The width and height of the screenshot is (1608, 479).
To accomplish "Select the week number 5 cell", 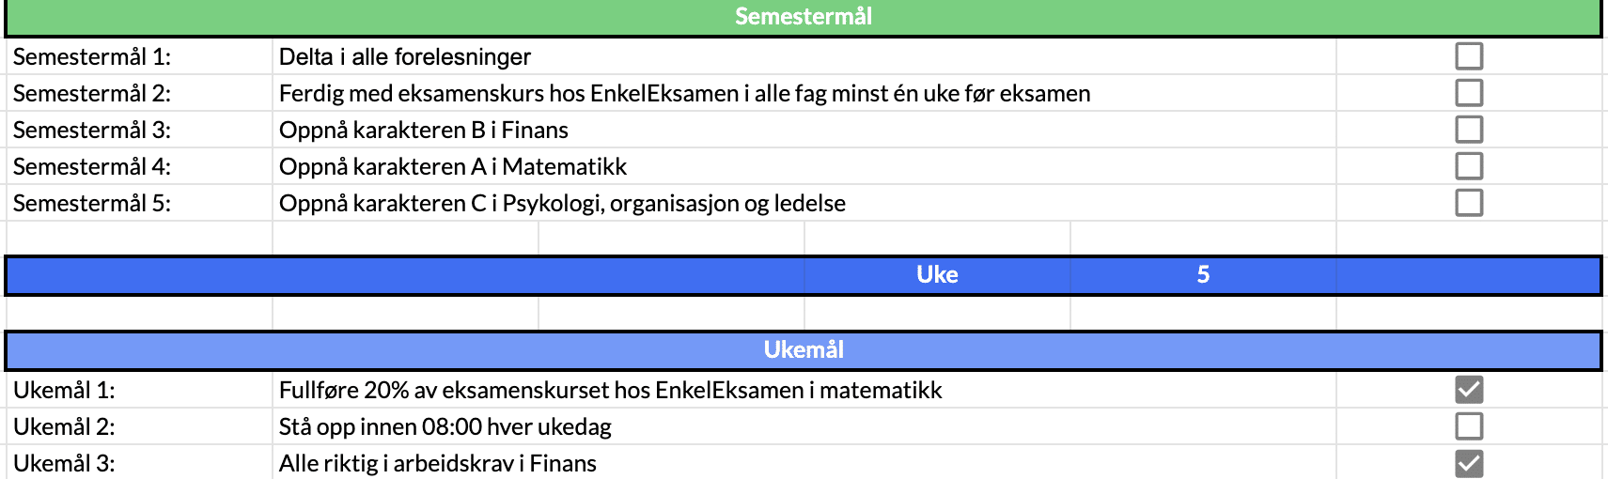I will pyautogui.click(x=1203, y=275).
